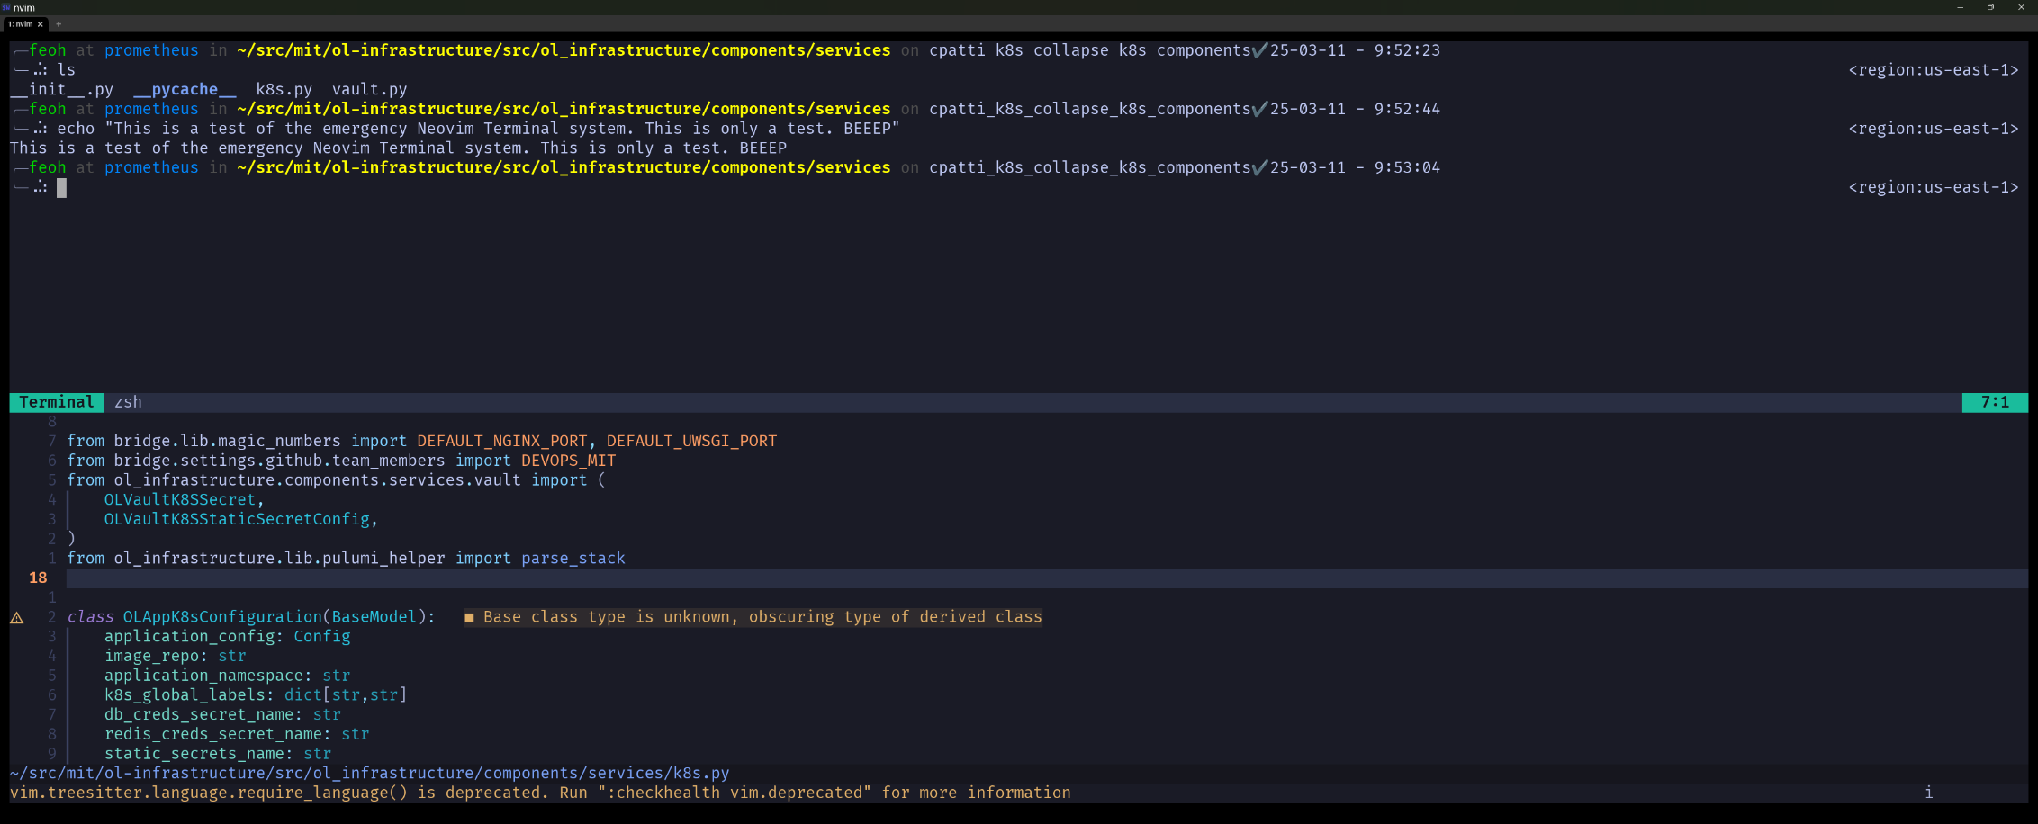Click the git branch checkmark on latest prompt
Viewport: 2038px width, 824px height.
pyautogui.click(x=1259, y=167)
